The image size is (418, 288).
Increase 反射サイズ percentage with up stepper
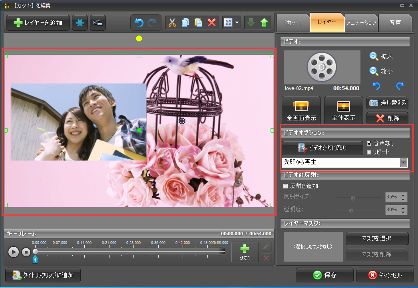click(403, 195)
